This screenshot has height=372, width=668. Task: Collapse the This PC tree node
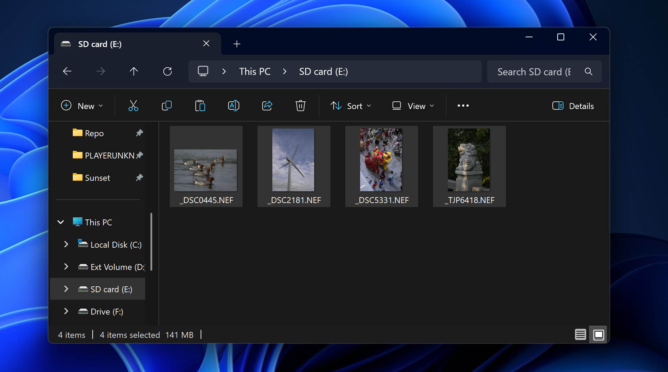coord(61,222)
